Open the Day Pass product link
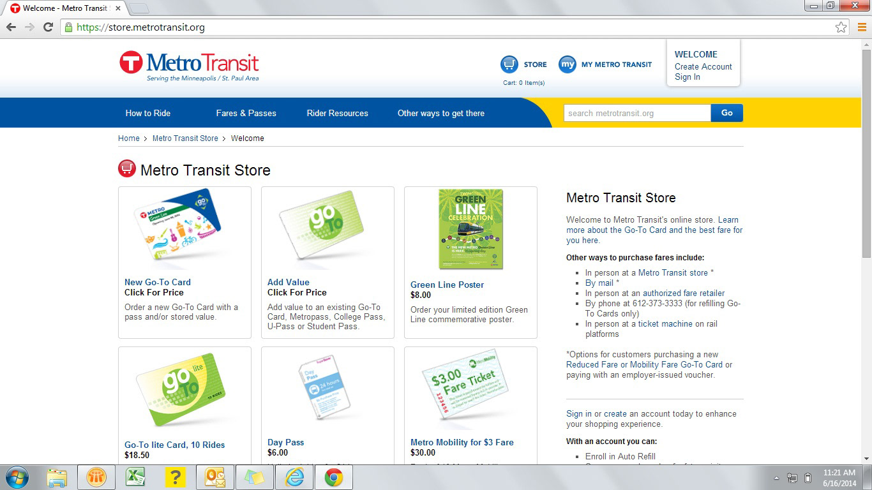This screenshot has width=872, height=490. [286, 442]
